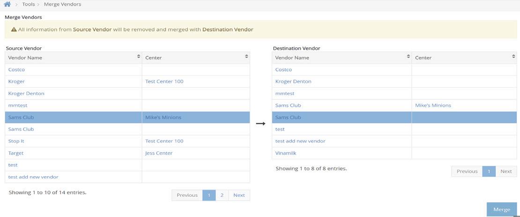
Task: Select Stop It in Source Vendor table
Action: (x=16, y=141)
